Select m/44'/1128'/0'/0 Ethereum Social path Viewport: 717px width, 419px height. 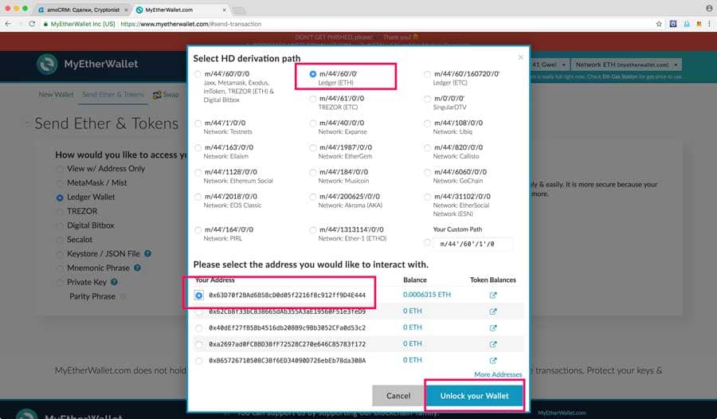(x=198, y=172)
